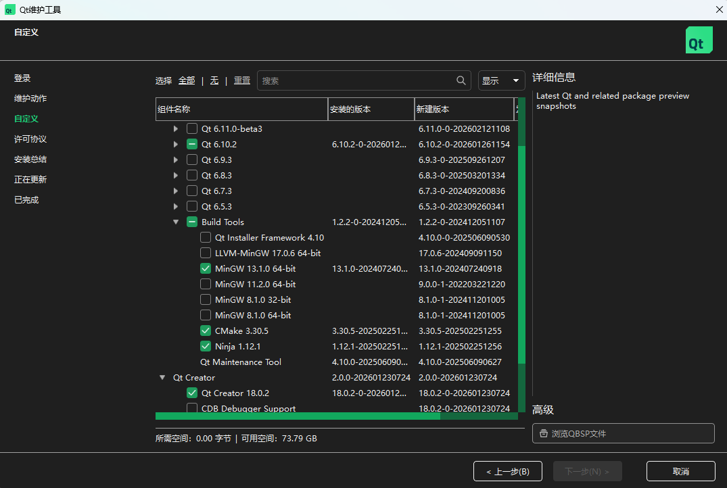727x488 pixels.
Task: Select 自定义 step in sidebar
Action: [x=26, y=119]
